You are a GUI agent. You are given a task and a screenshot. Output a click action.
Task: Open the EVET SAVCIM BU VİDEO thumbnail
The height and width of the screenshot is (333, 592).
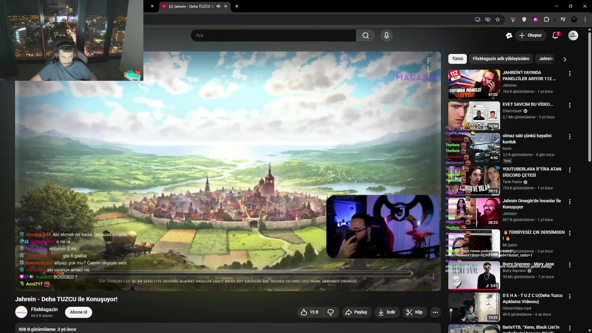[x=474, y=116]
